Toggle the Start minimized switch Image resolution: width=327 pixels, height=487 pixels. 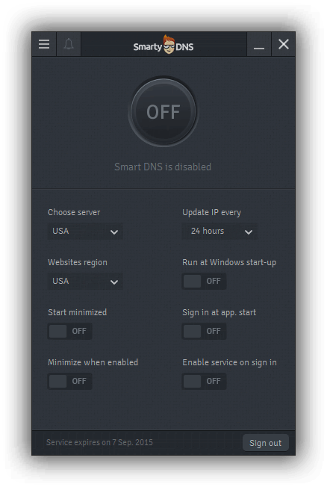[x=70, y=332]
